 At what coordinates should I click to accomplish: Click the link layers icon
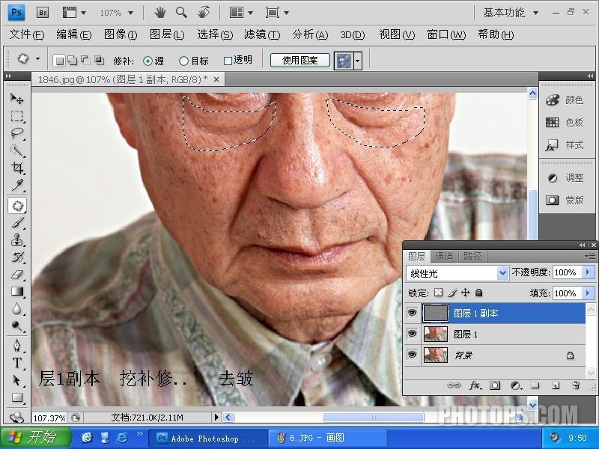click(454, 385)
